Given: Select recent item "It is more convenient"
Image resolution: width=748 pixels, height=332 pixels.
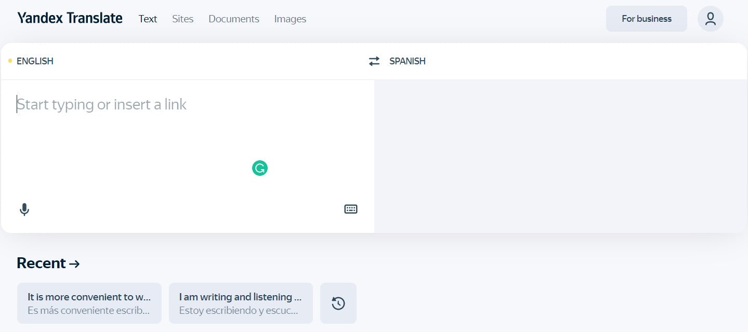Looking at the screenshot, I should coord(89,303).
